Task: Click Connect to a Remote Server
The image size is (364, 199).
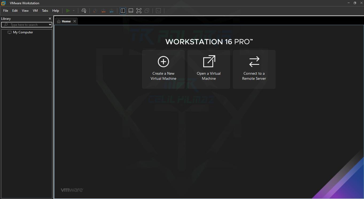Action: pyautogui.click(x=254, y=69)
